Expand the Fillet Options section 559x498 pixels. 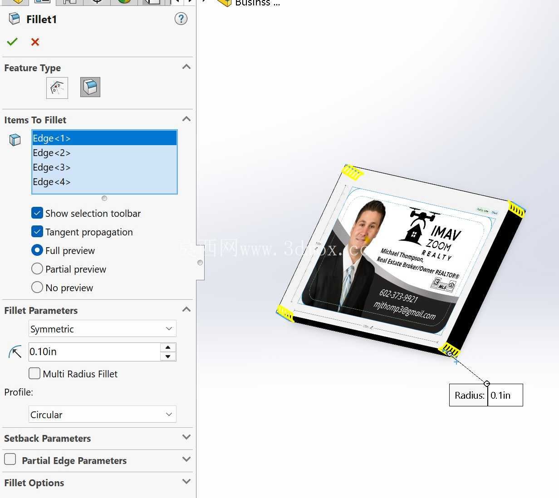(x=186, y=482)
